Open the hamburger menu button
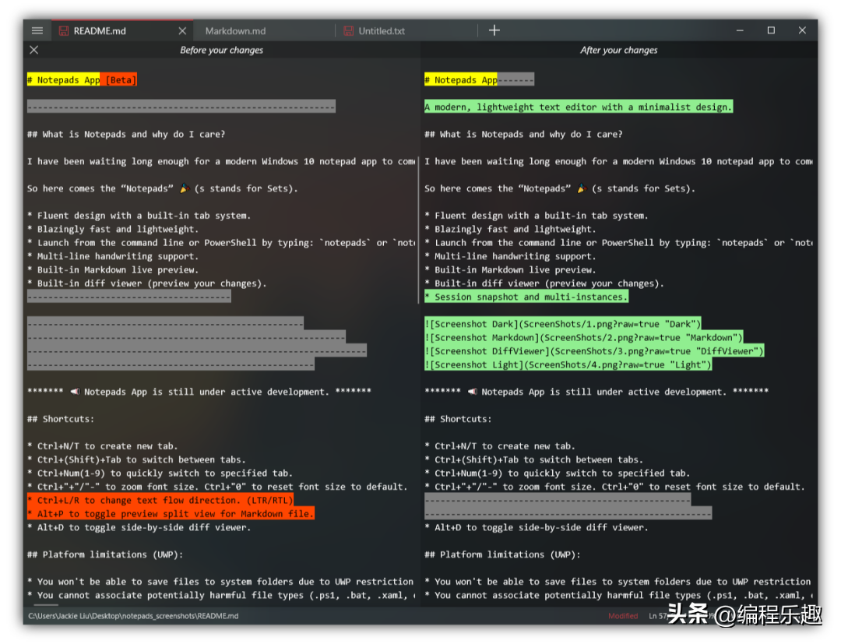841x644 pixels. [x=37, y=30]
